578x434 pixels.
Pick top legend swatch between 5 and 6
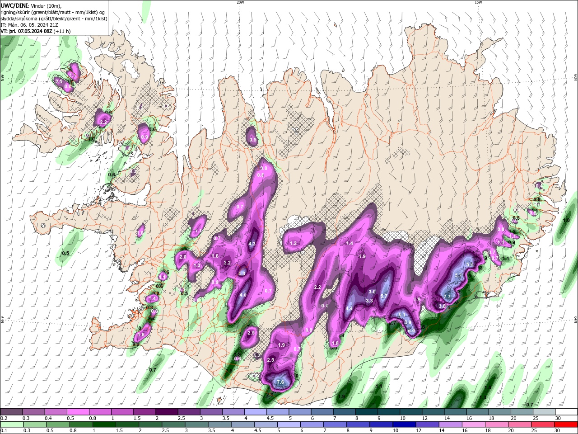[x=300, y=412]
